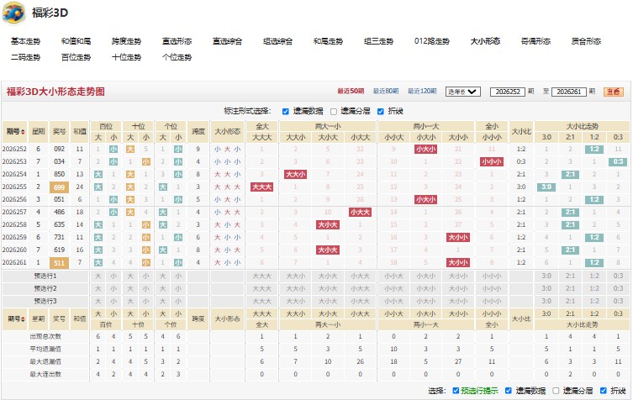Click the orange 查看 button
This screenshot has height=400, width=633.
(614, 92)
